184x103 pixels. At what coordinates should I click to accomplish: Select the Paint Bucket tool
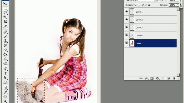click(x=5, y=54)
